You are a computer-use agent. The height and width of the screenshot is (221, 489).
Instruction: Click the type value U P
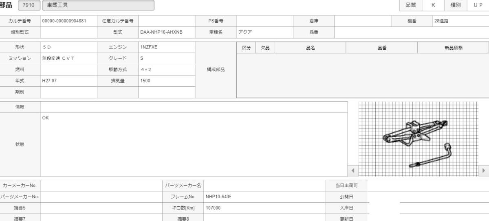click(x=478, y=5)
